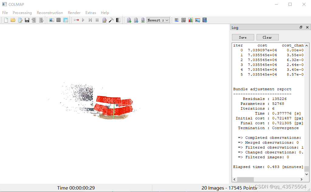Save the project using the floppy disk icon
The width and height of the screenshot is (311, 192).
(27, 20)
